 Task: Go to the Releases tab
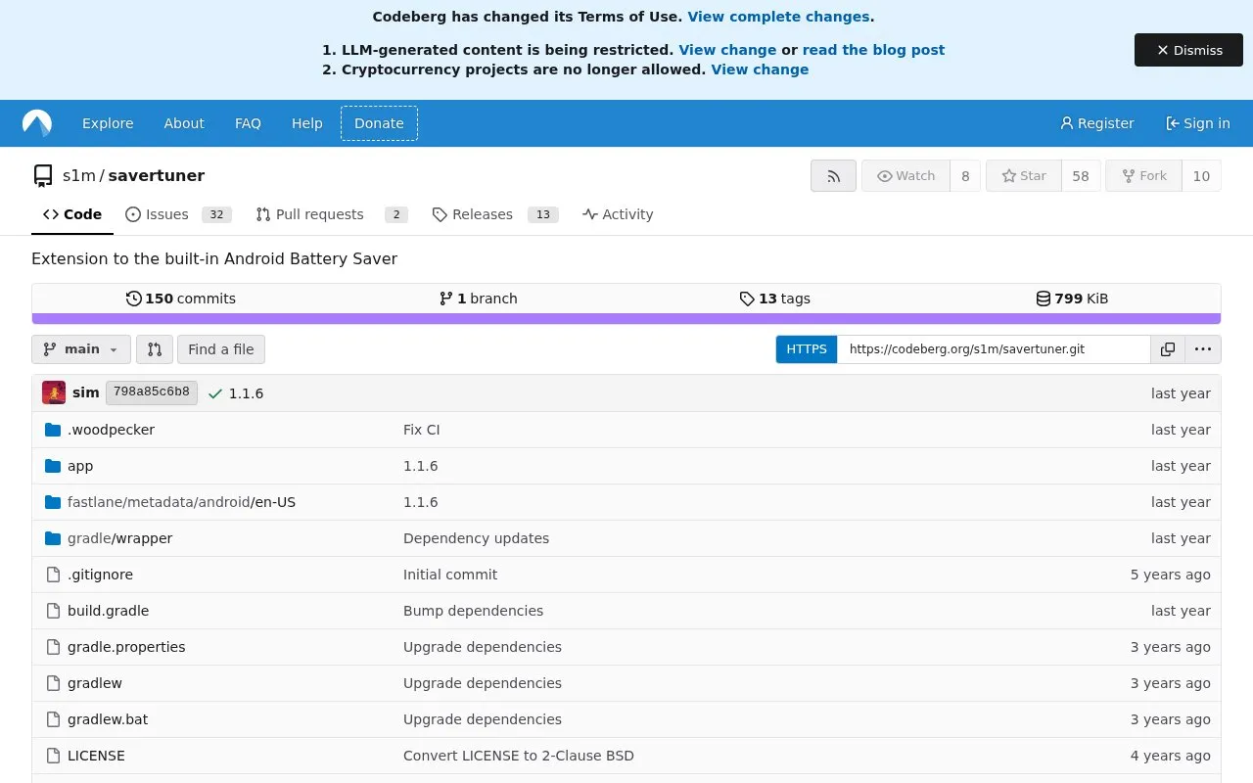pyautogui.click(x=495, y=214)
